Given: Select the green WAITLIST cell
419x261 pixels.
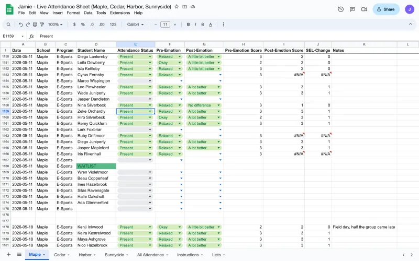Looking at the screenshot, I should point(96,166).
